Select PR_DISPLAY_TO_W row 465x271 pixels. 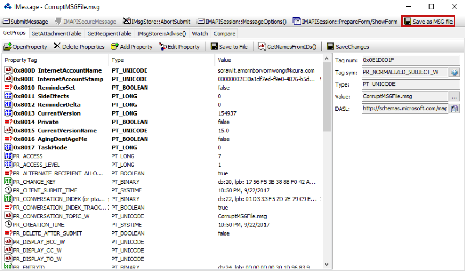[162, 259]
